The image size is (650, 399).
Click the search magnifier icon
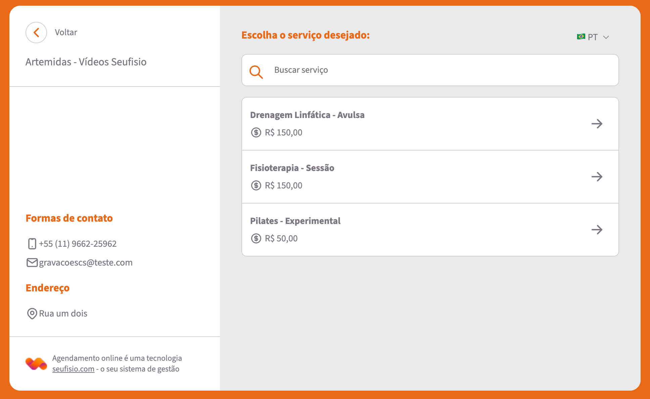coord(256,72)
